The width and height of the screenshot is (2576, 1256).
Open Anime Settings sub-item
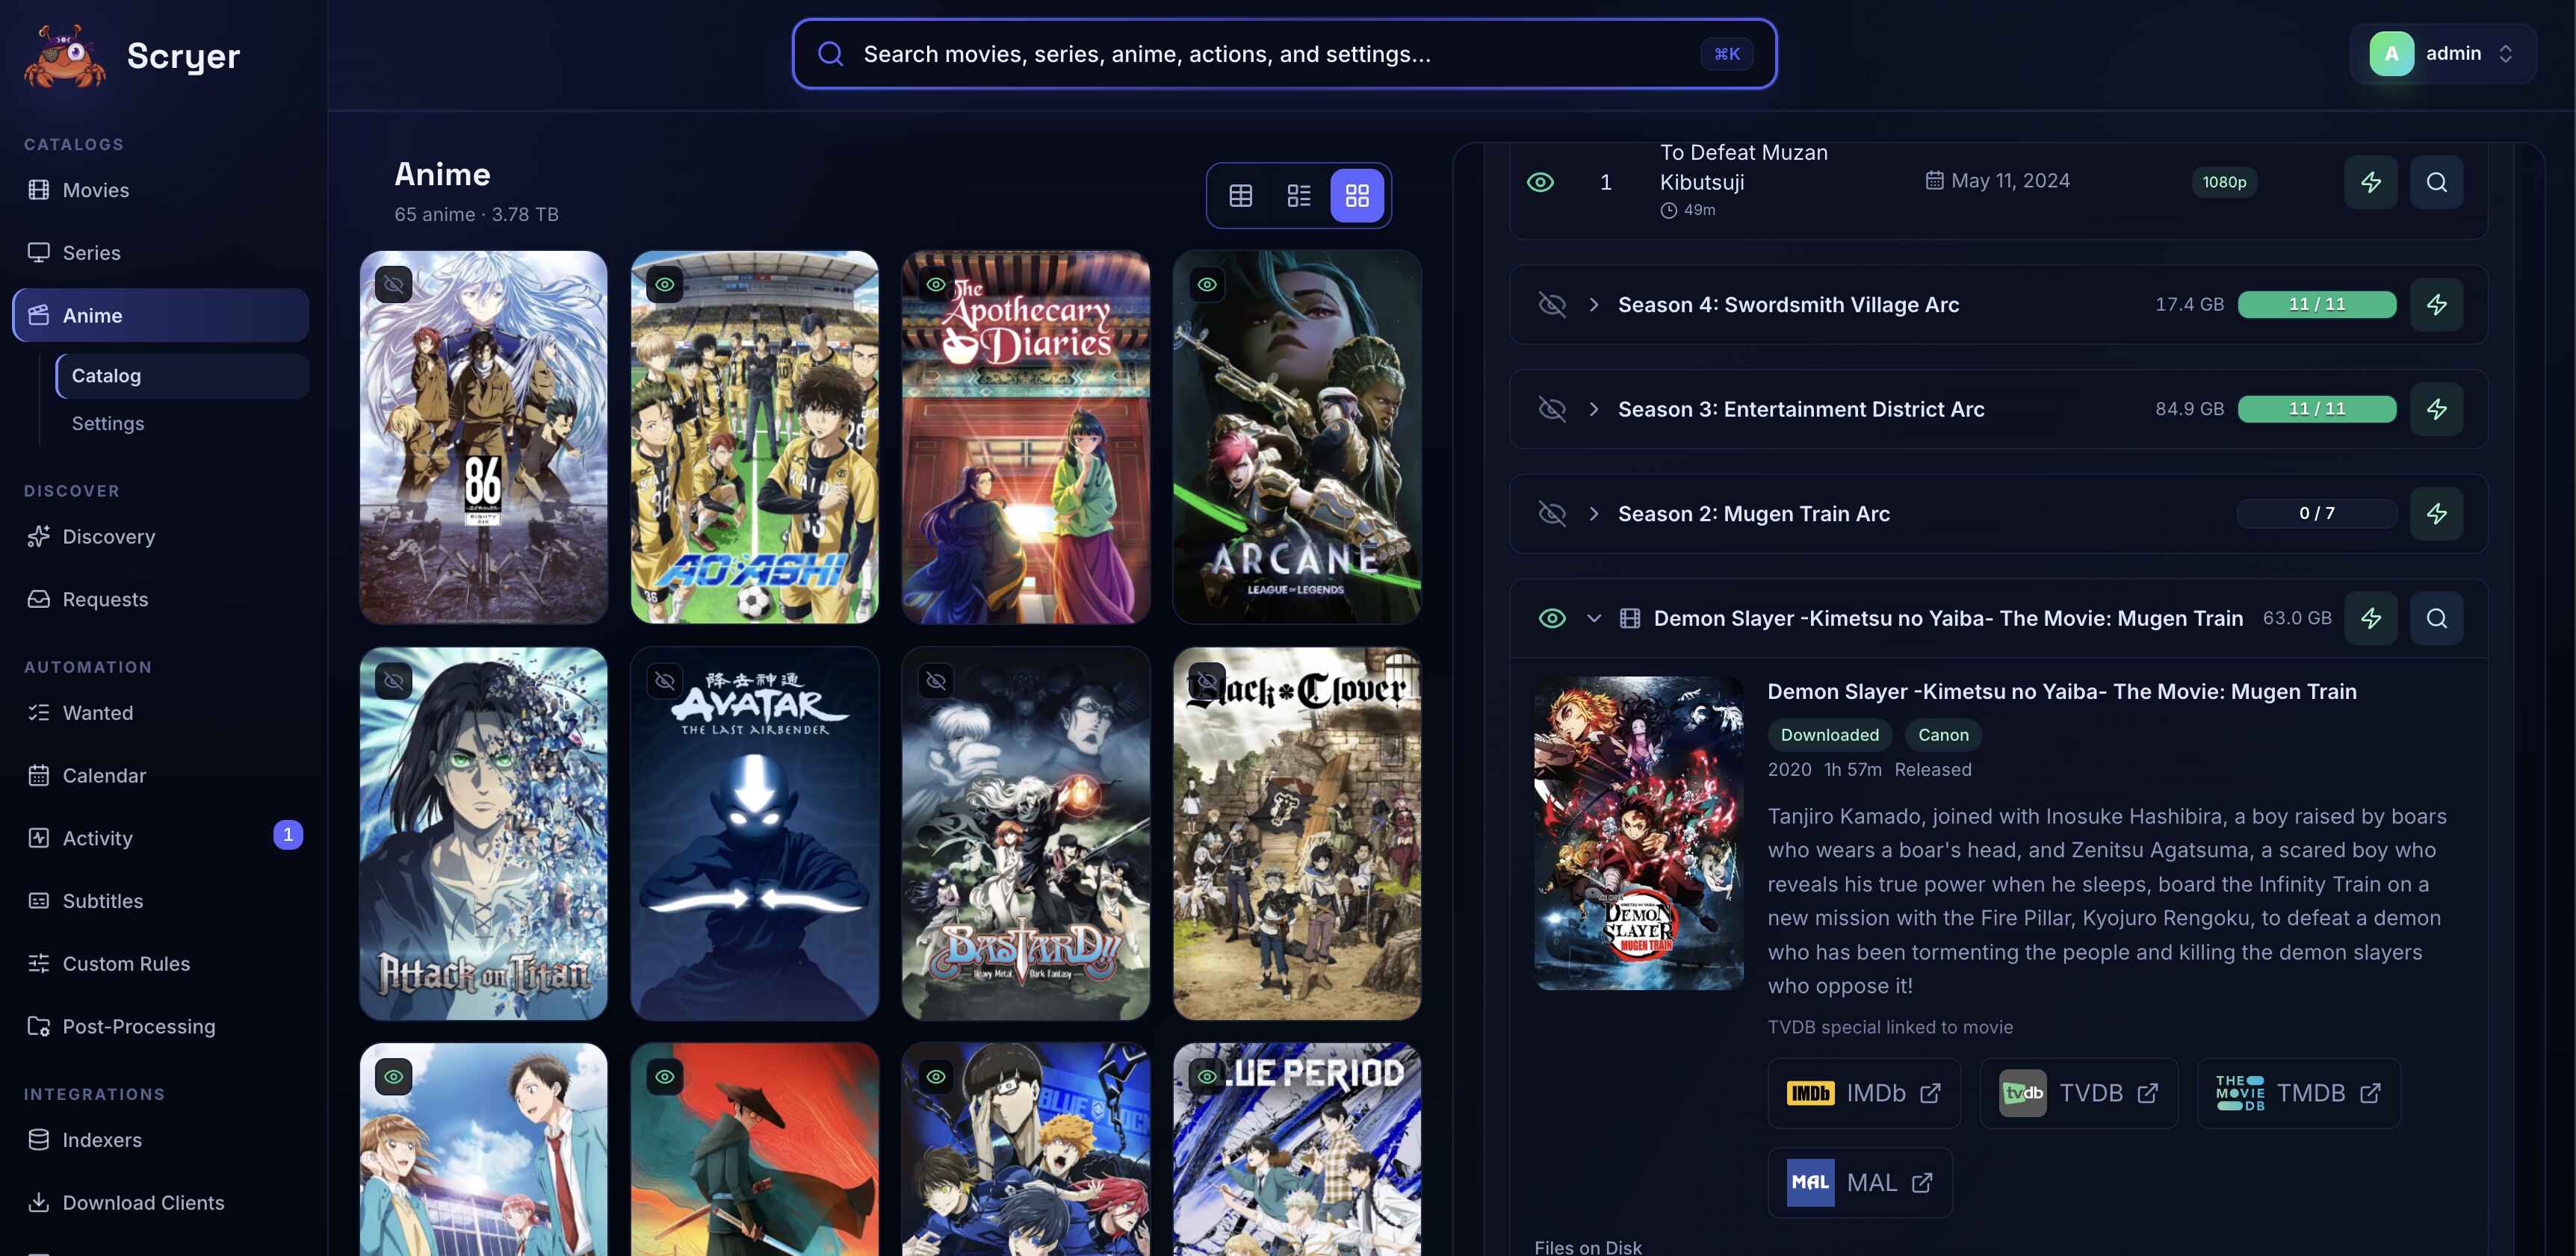182,423
